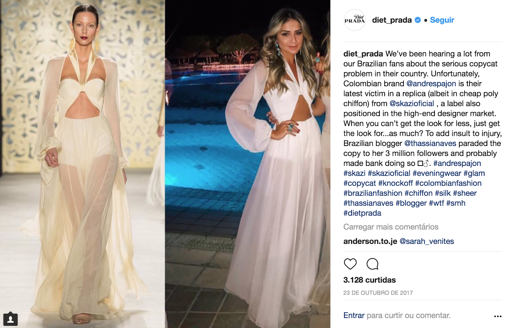The width and height of the screenshot is (515, 328).
Task: Open the #copycat hashtag
Action: point(360,183)
